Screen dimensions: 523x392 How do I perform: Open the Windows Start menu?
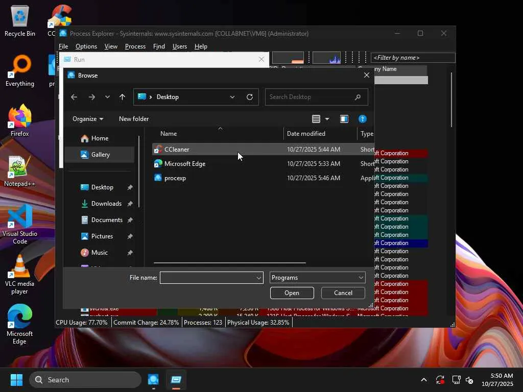16,380
